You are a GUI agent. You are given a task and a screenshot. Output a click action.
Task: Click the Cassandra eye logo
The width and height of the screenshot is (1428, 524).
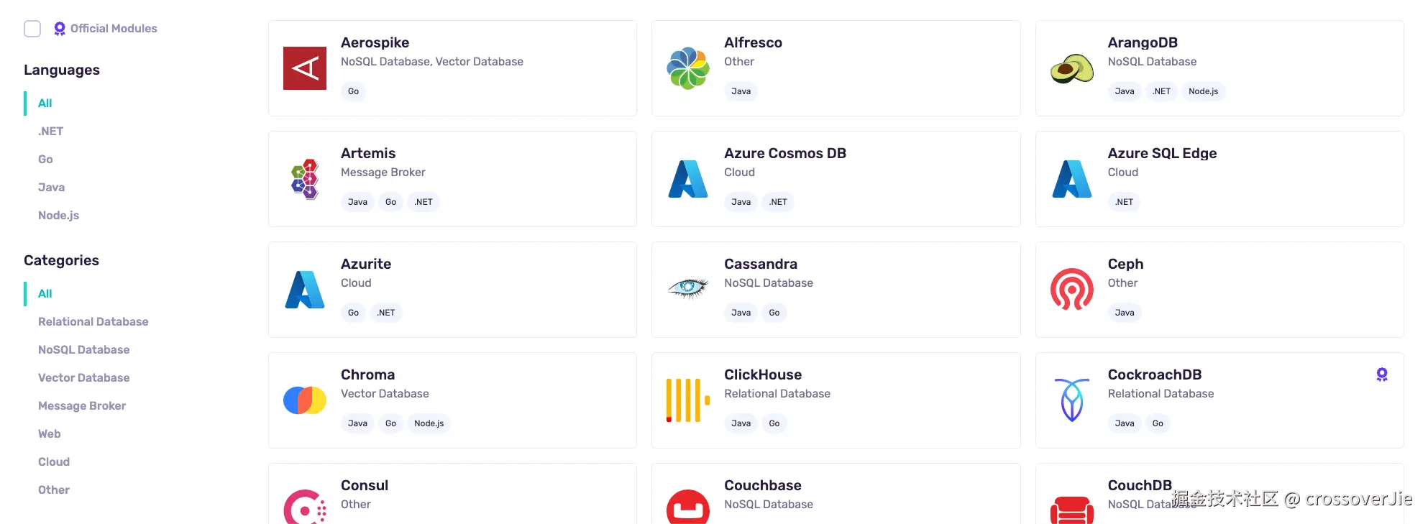pyautogui.click(x=688, y=289)
